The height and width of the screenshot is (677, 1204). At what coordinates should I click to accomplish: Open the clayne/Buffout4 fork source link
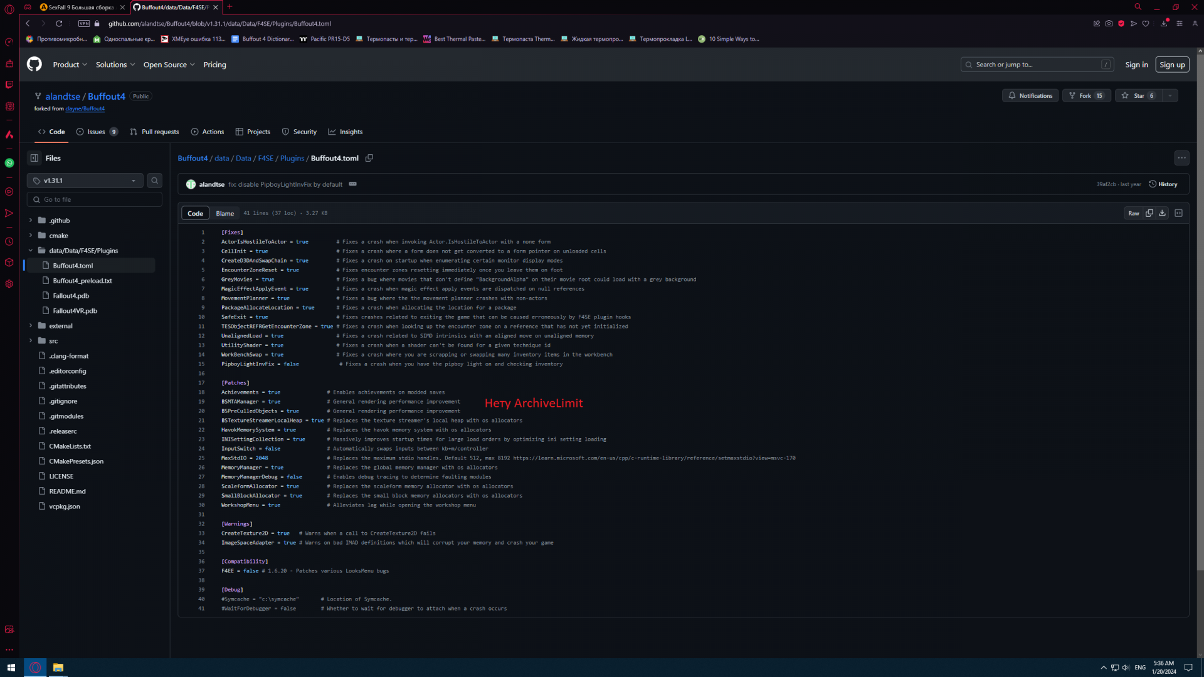(85, 109)
